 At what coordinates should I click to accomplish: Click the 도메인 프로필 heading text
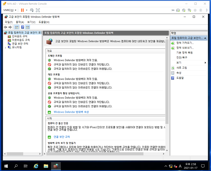[55, 56]
